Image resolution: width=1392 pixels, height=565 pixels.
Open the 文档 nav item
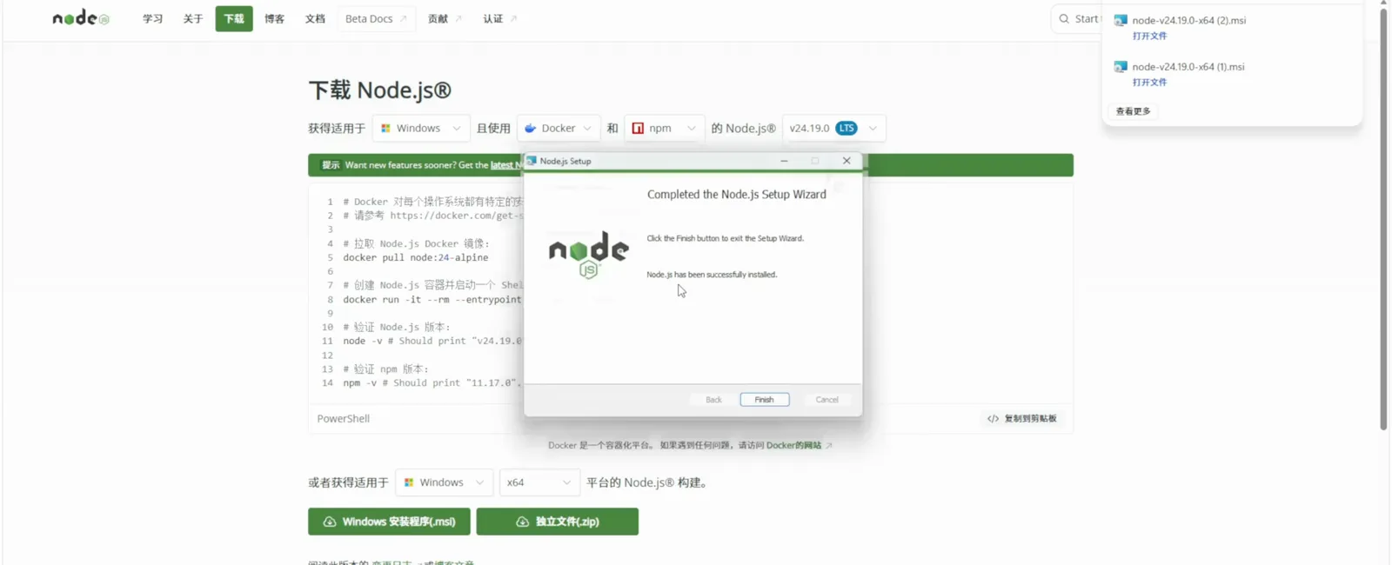coord(315,18)
